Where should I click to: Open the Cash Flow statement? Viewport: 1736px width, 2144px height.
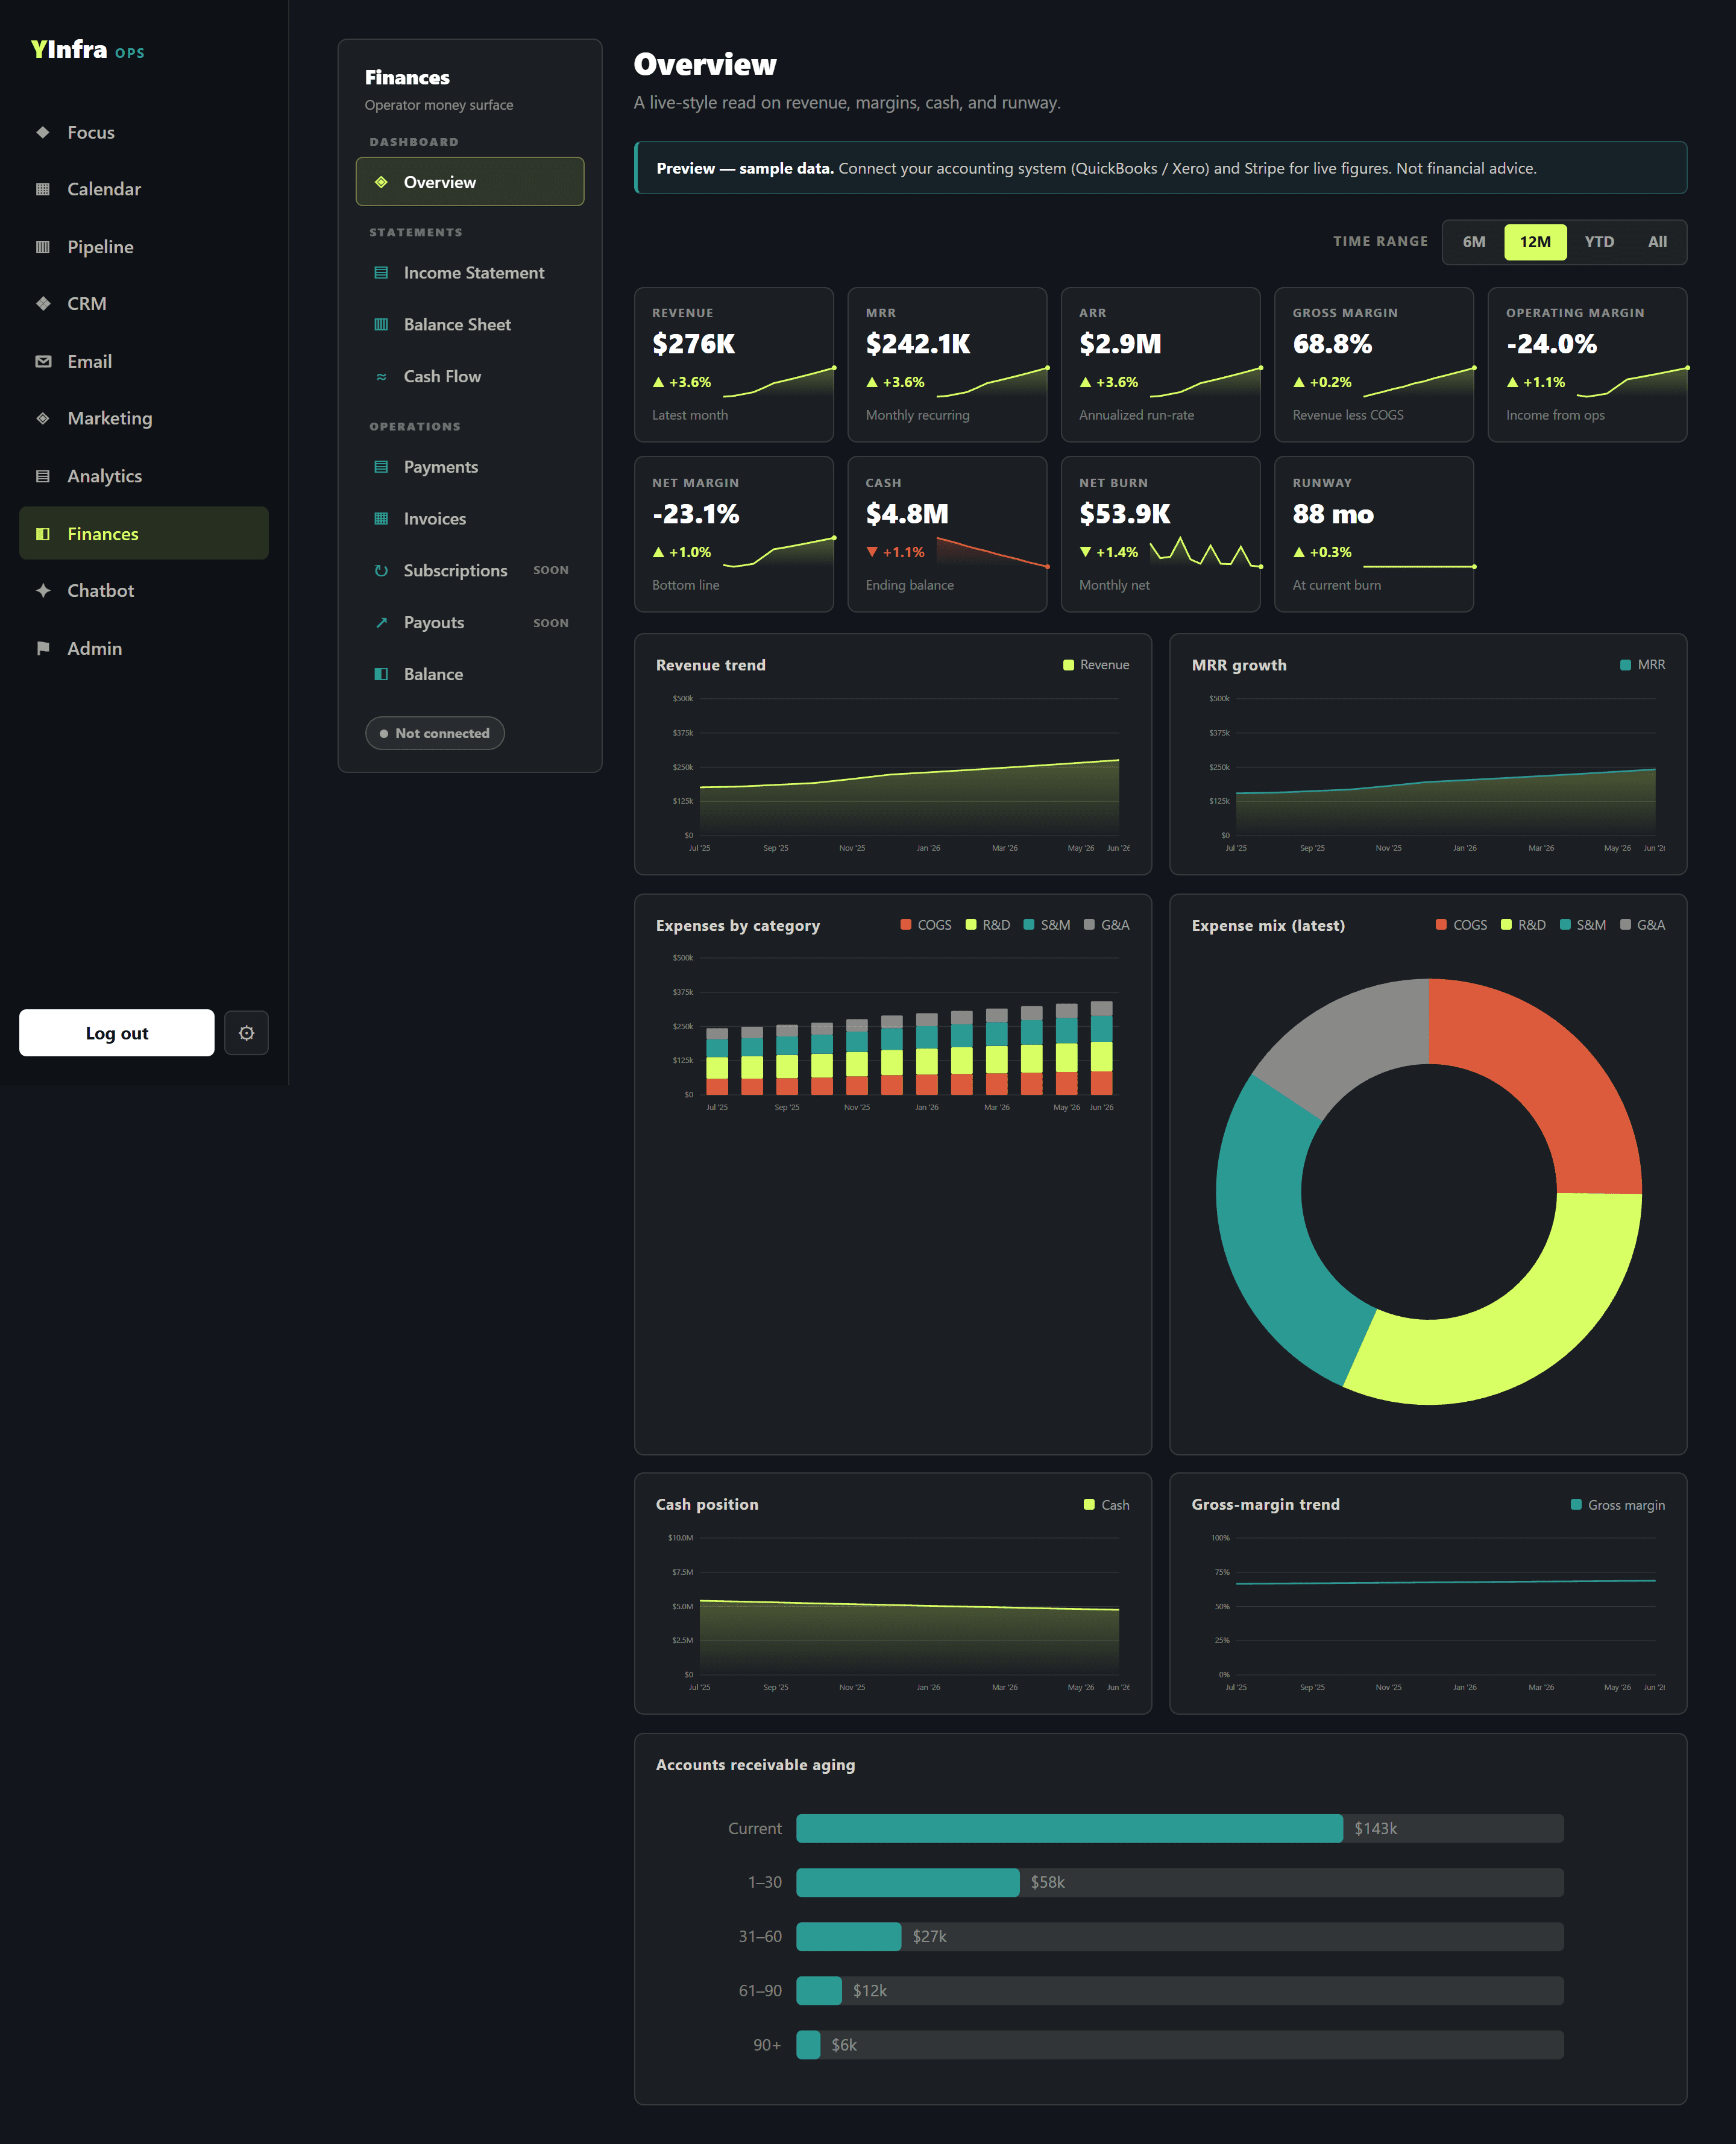click(x=470, y=376)
